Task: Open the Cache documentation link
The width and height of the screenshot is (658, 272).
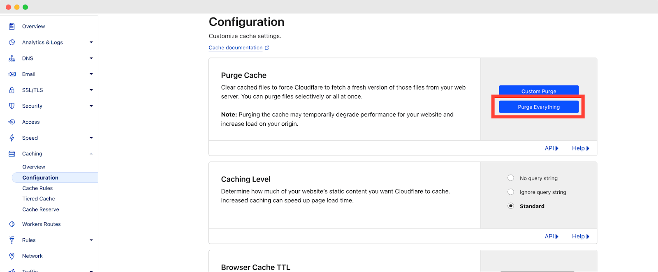Action: pyautogui.click(x=235, y=47)
